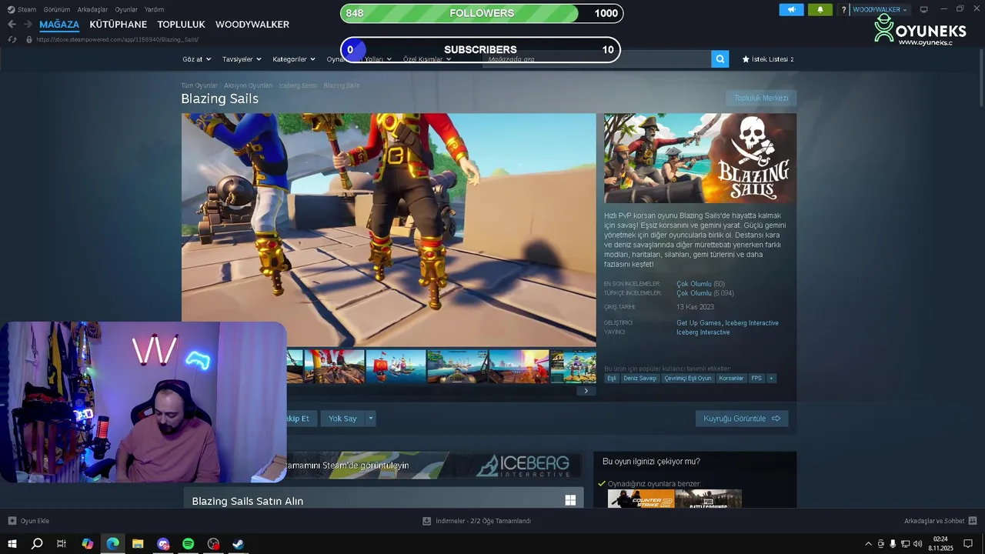Click the Counter-Strike 2 similar game thumbnail

coord(641,499)
